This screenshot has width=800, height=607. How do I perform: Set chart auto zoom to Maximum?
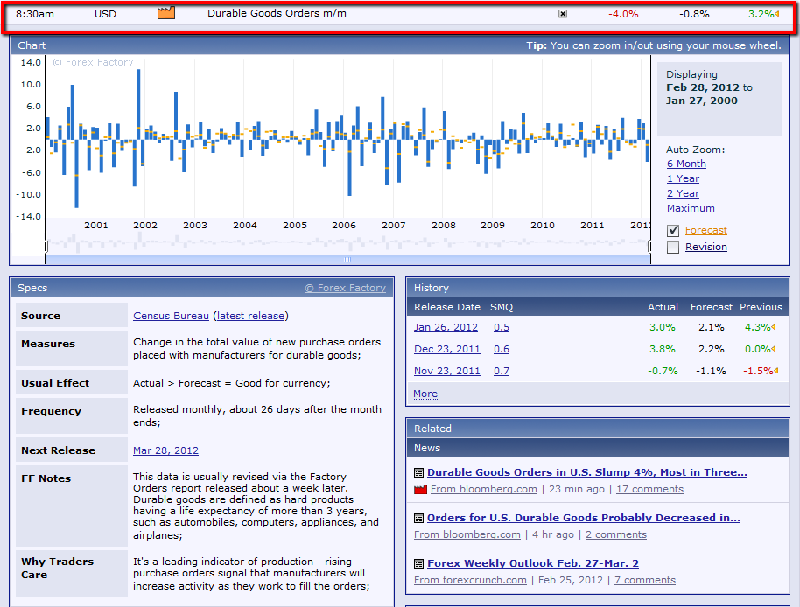pyautogui.click(x=691, y=208)
